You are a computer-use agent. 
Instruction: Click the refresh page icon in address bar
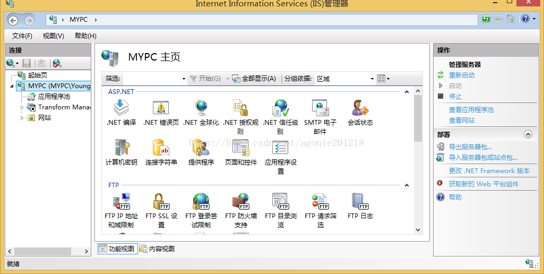point(486,19)
